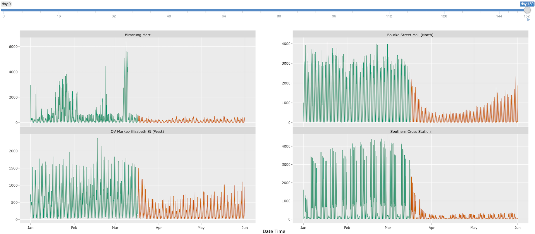535x234 pixels.
Task: Click the slider handle at day 152
Action: (x=527, y=10)
